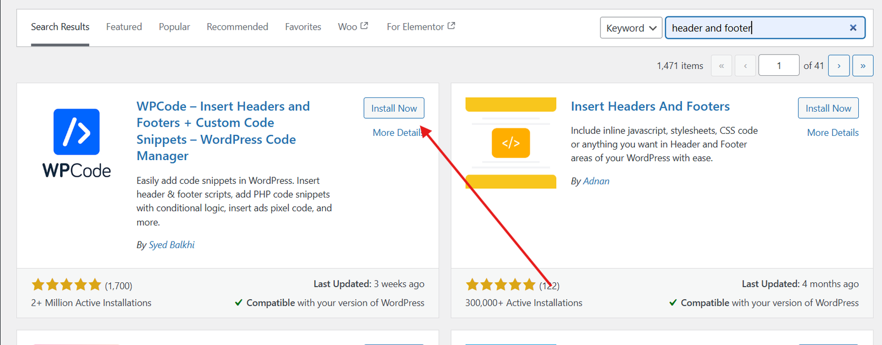This screenshot has width=882, height=345.
Task: Clear the search field with the X icon
Action: click(x=853, y=28)
